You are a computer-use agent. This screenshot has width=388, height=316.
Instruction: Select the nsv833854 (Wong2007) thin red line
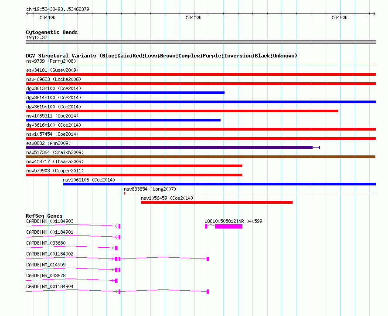(250, 193)
